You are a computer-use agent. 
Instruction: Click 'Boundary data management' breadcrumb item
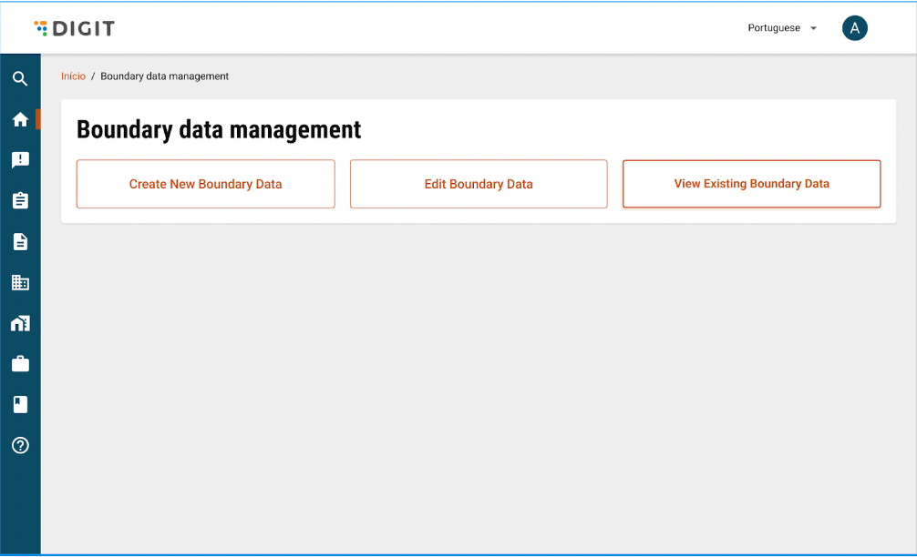[164, 76]
